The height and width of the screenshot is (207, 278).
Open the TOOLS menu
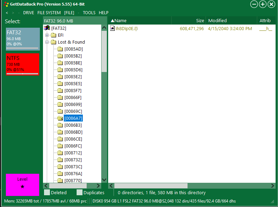click(89, 13)
